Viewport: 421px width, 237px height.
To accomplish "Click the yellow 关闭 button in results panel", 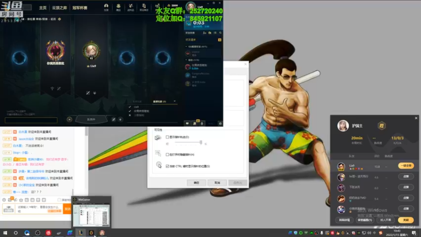I will tap(406, 220).
